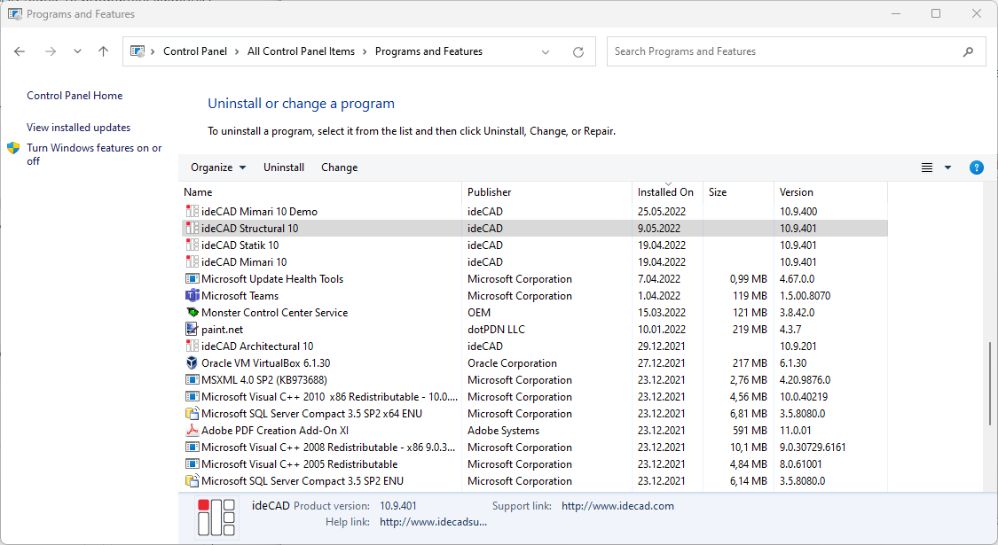
Task: Open Control Panel Home link
Action: coord(75,96)
